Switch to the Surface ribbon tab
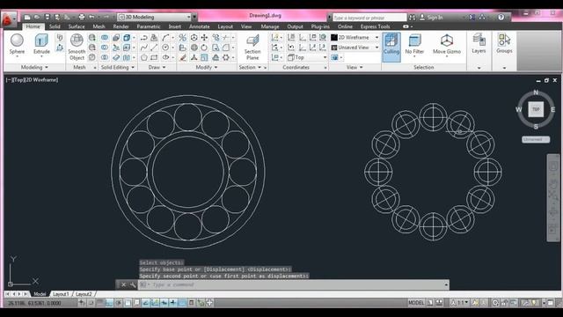Screen dimensions: 563x317 point(77,26)
